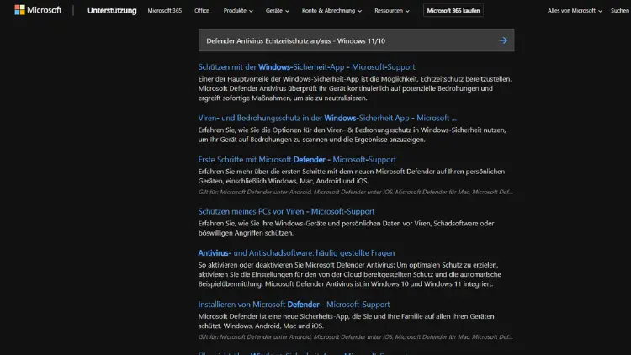This screenshot has height=355, width=631.
Task: Click text 'Microsoft Defender ist eine neue Sicherheits-App'
Action: 346,321
